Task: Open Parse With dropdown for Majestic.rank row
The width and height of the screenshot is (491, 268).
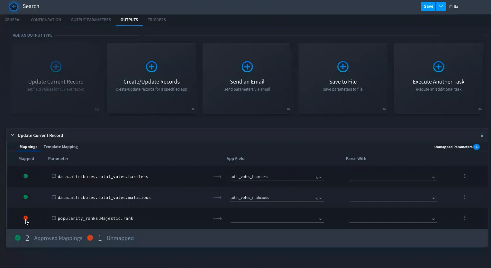Action: 393,219
